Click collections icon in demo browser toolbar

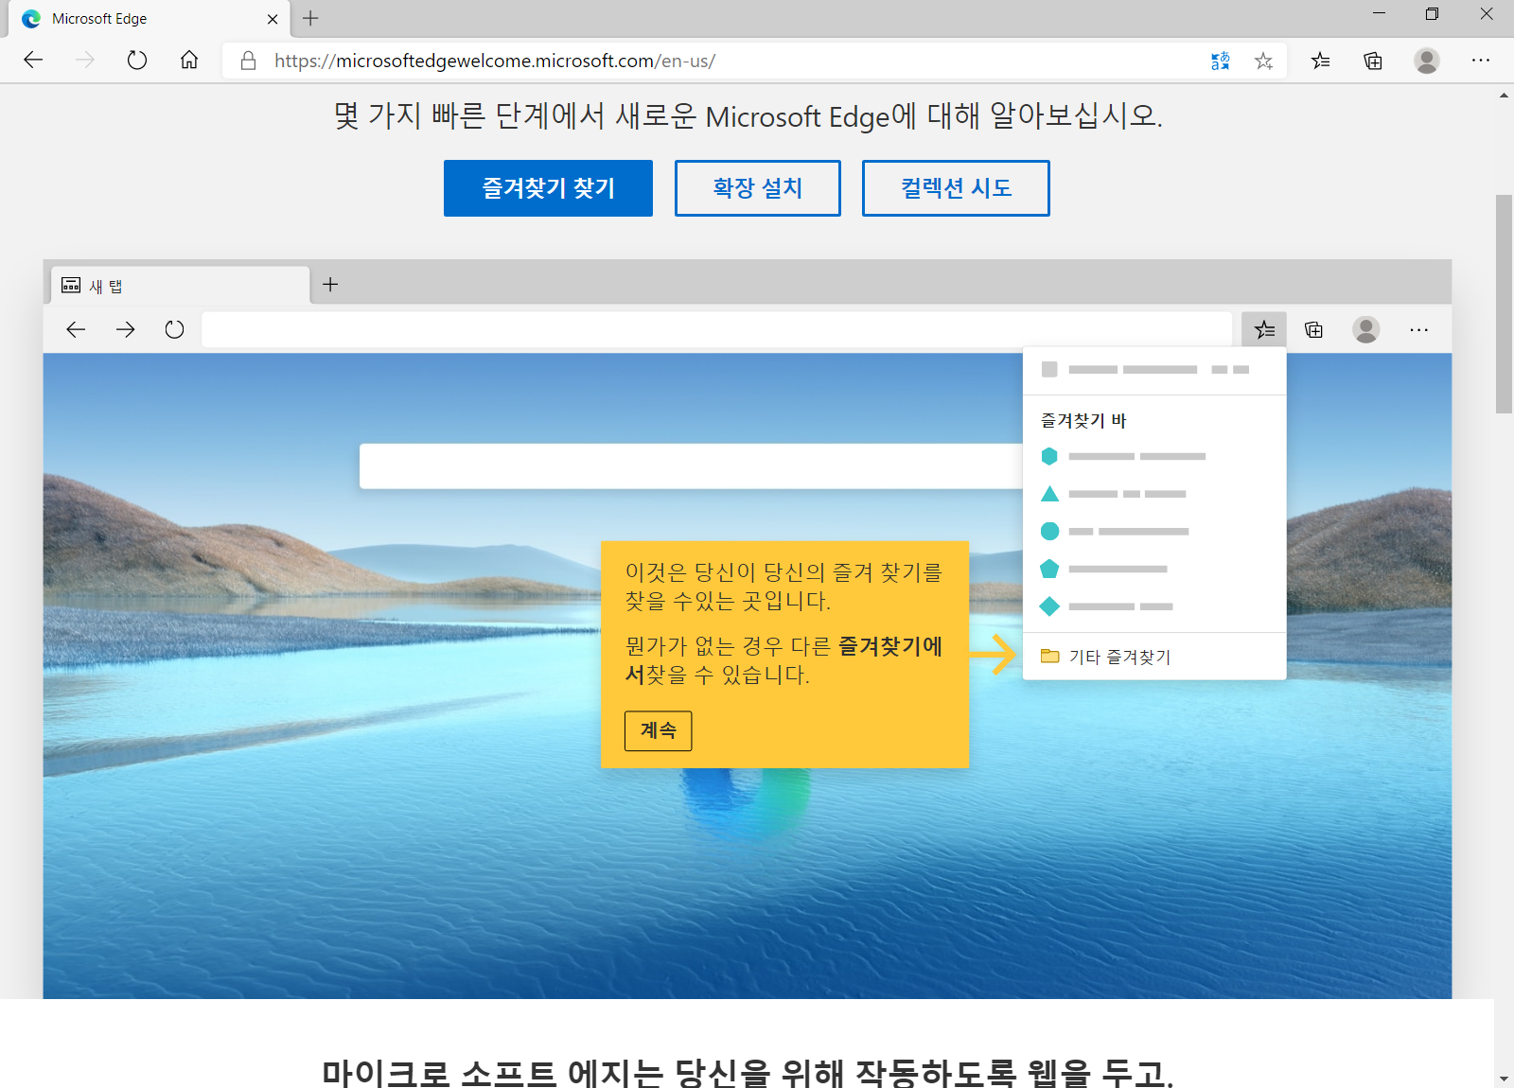click(1313, 329)
